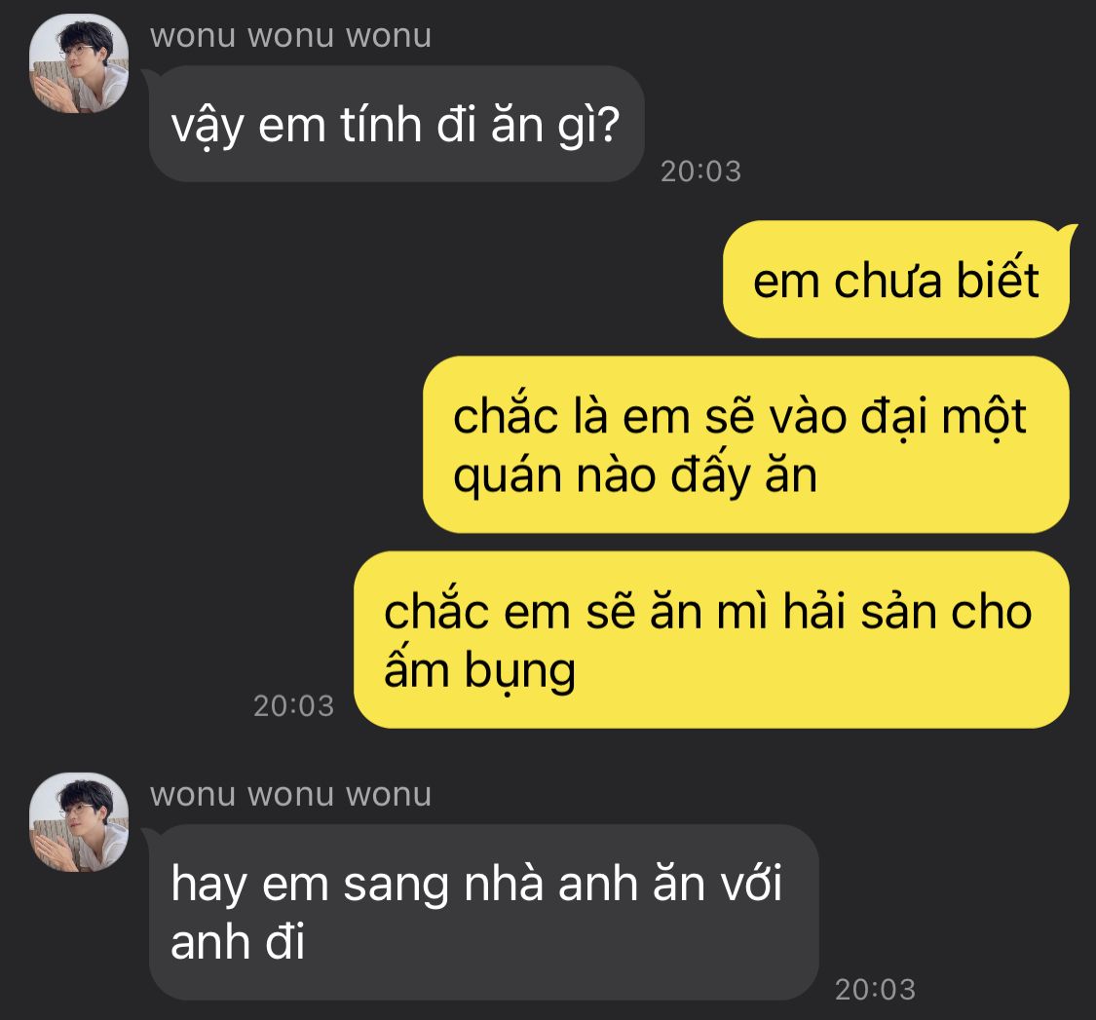Image resolution: width=1096 pixels, height=1020 pixels.
Task: Click the 20:03 timestamp after the first gray bubble
Action: pyautogui.click(x=701, y=172)
